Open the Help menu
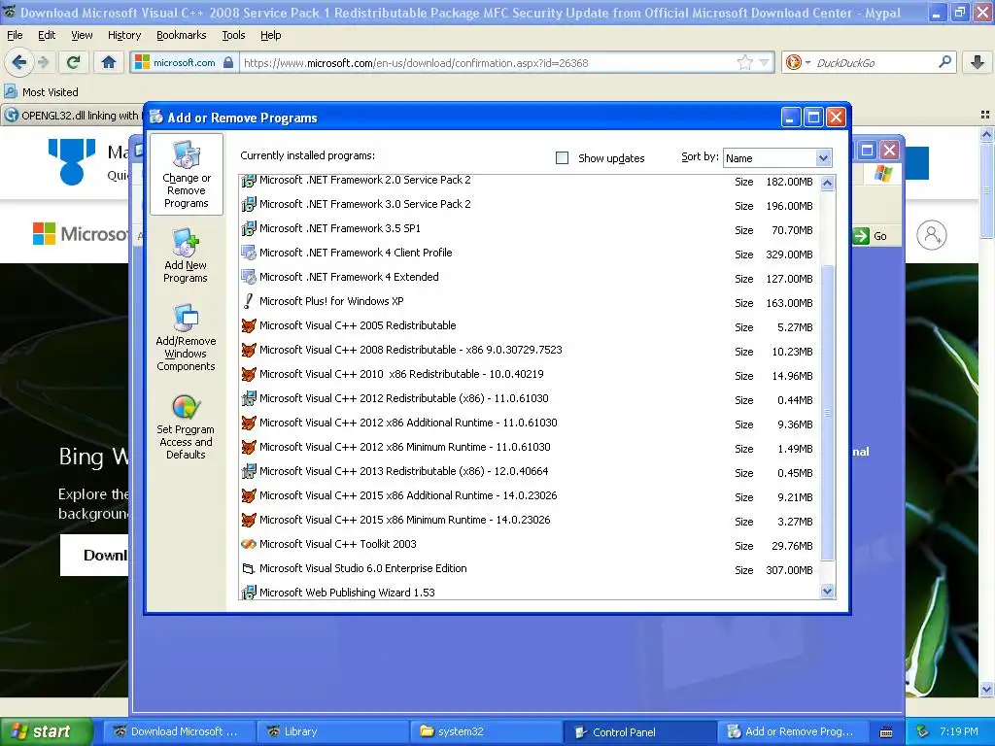995x746 pixels. coord(271,35)
